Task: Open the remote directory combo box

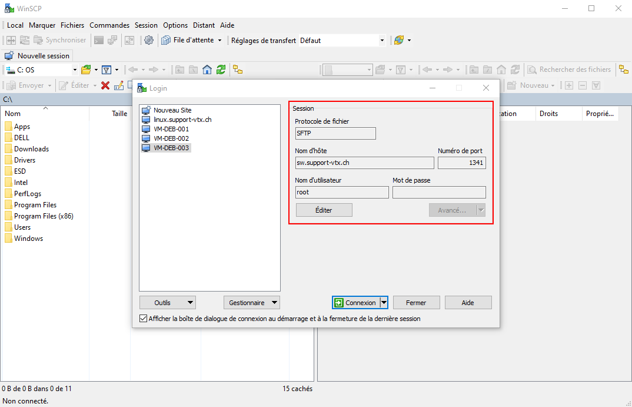Action: pos(347,70)
